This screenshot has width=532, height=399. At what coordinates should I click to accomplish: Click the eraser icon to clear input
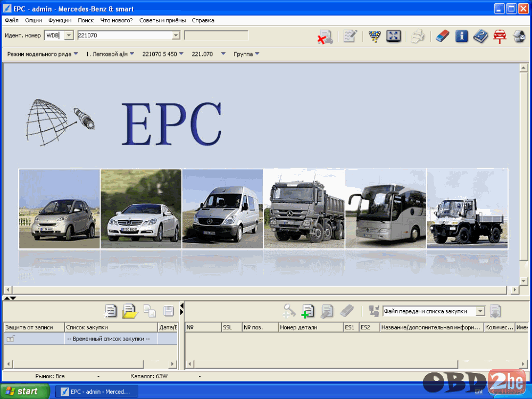(x=443, y=36)
